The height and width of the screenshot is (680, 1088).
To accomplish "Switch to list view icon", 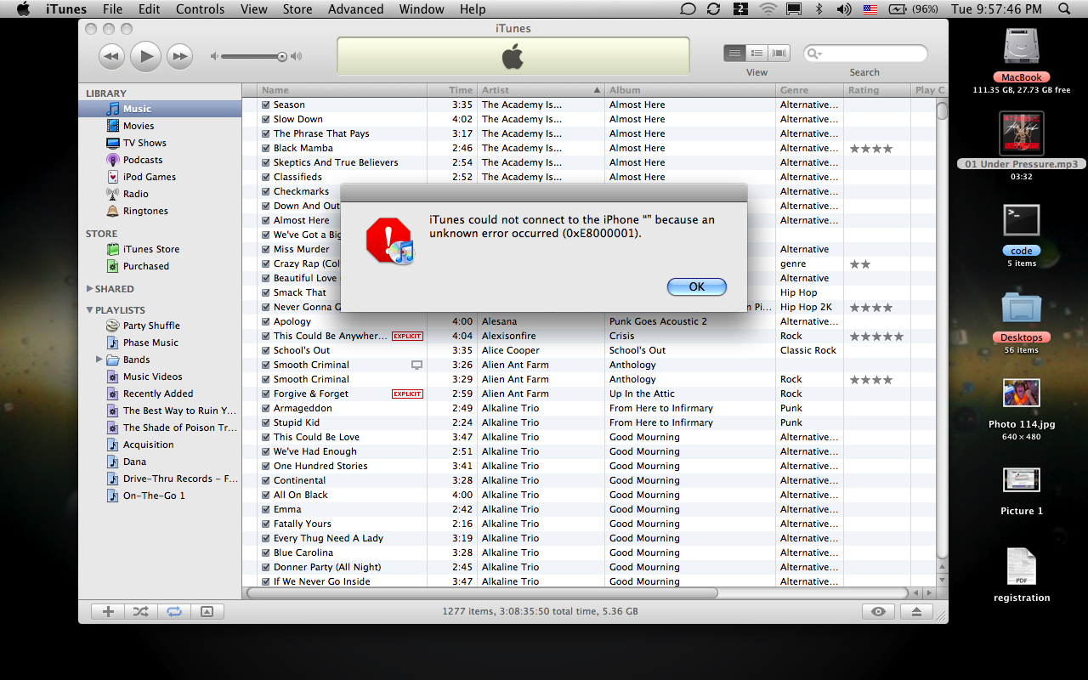I will click(x=734, y=54).
